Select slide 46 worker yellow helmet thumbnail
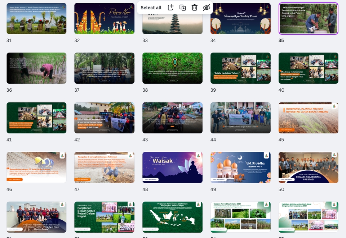Viewport: 346px width, 238px height. tap(36, 167)
